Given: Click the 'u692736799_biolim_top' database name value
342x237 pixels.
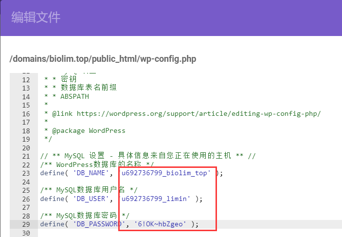Looking at the screenshot, I should click(164, 173).
